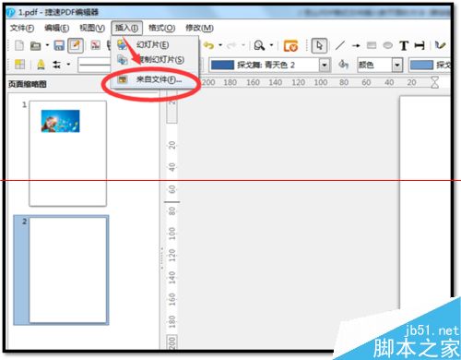Expand the line color dropdown arrow
This screenshot has height=360, width=461.
click(324, 65)
